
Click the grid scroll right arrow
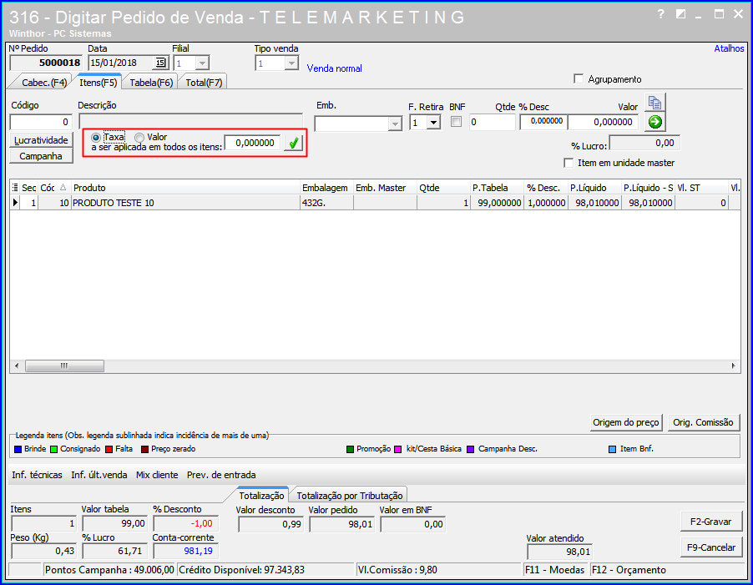(733, 366)
